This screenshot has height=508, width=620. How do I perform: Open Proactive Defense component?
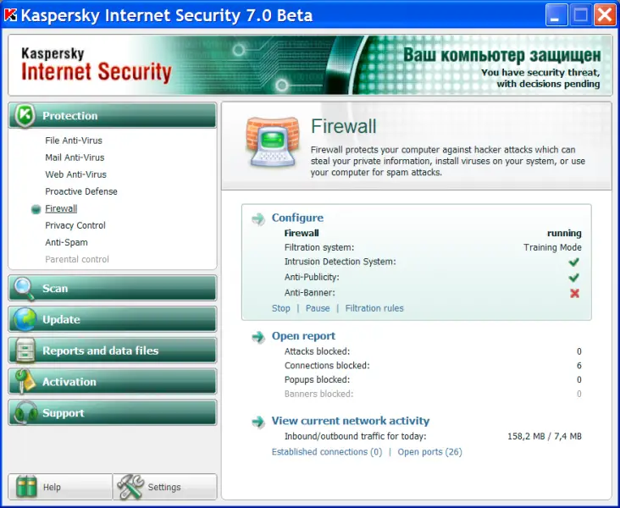click(x=81, y=191)
